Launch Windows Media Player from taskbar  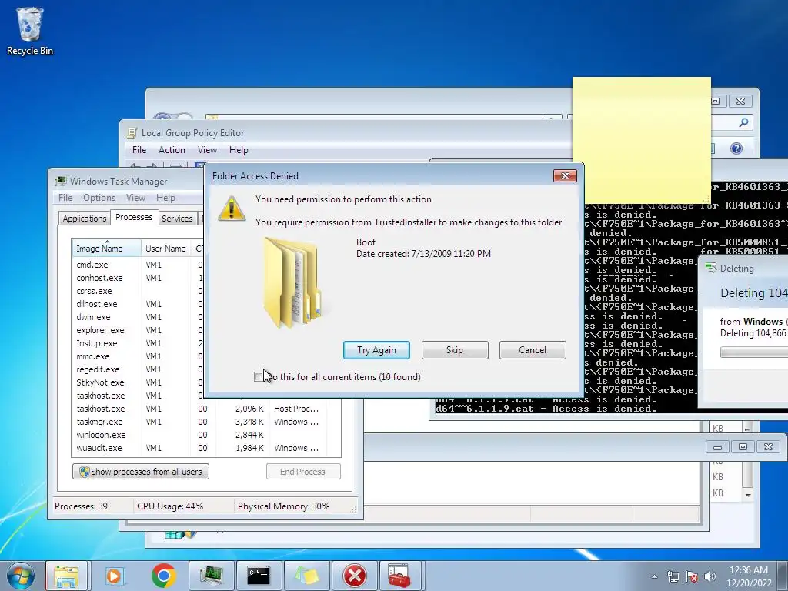114,576
